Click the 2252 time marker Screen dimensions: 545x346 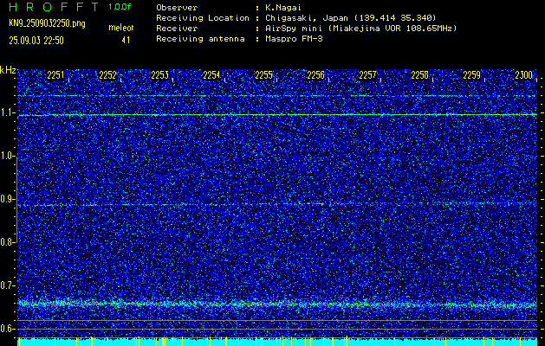coord(107,75)
